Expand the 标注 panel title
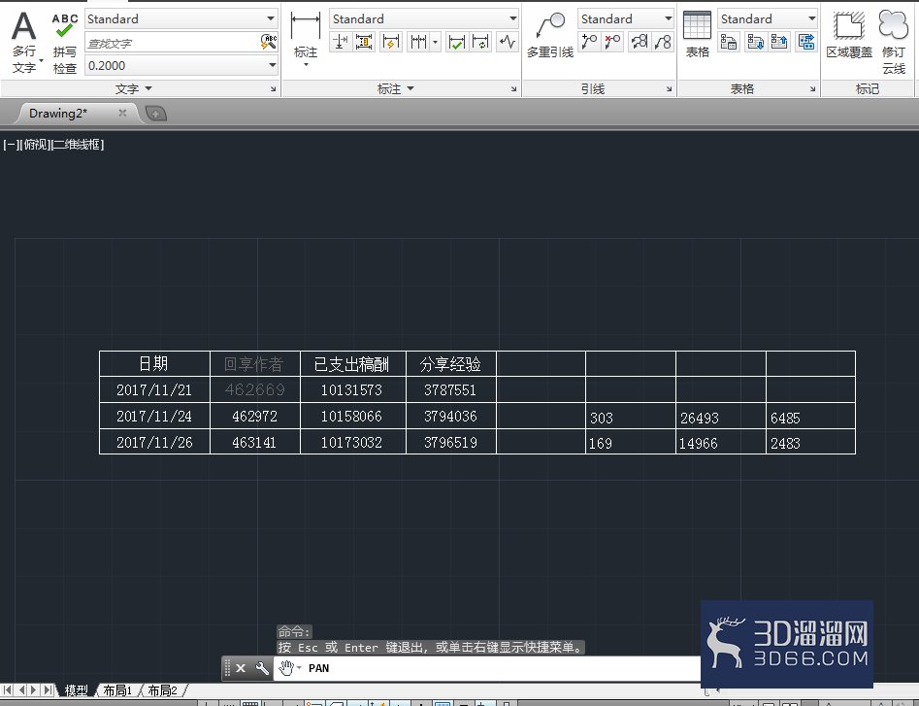 (x=395, y=88)
